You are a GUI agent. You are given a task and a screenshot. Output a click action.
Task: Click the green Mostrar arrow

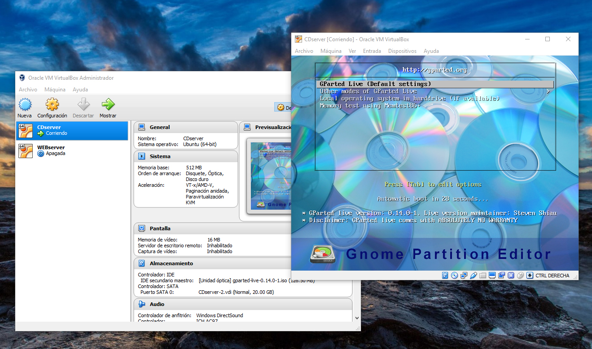coord(108,105)
